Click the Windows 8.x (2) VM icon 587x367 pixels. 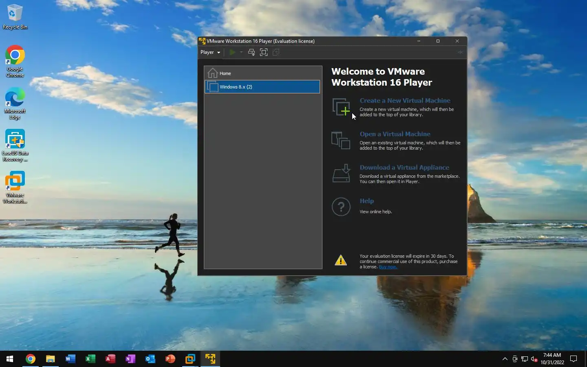[212, 86]
